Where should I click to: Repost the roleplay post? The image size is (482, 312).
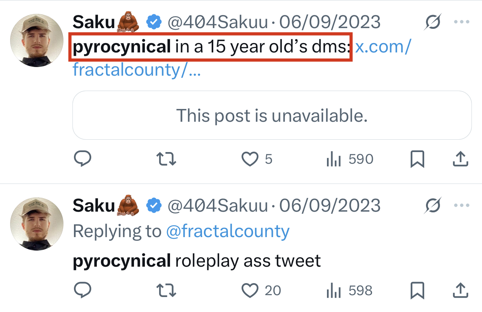(166, 290)
